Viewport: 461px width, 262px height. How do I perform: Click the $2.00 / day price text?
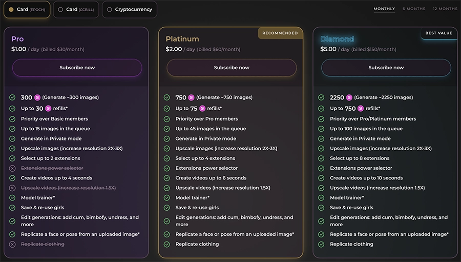[180, 49]
